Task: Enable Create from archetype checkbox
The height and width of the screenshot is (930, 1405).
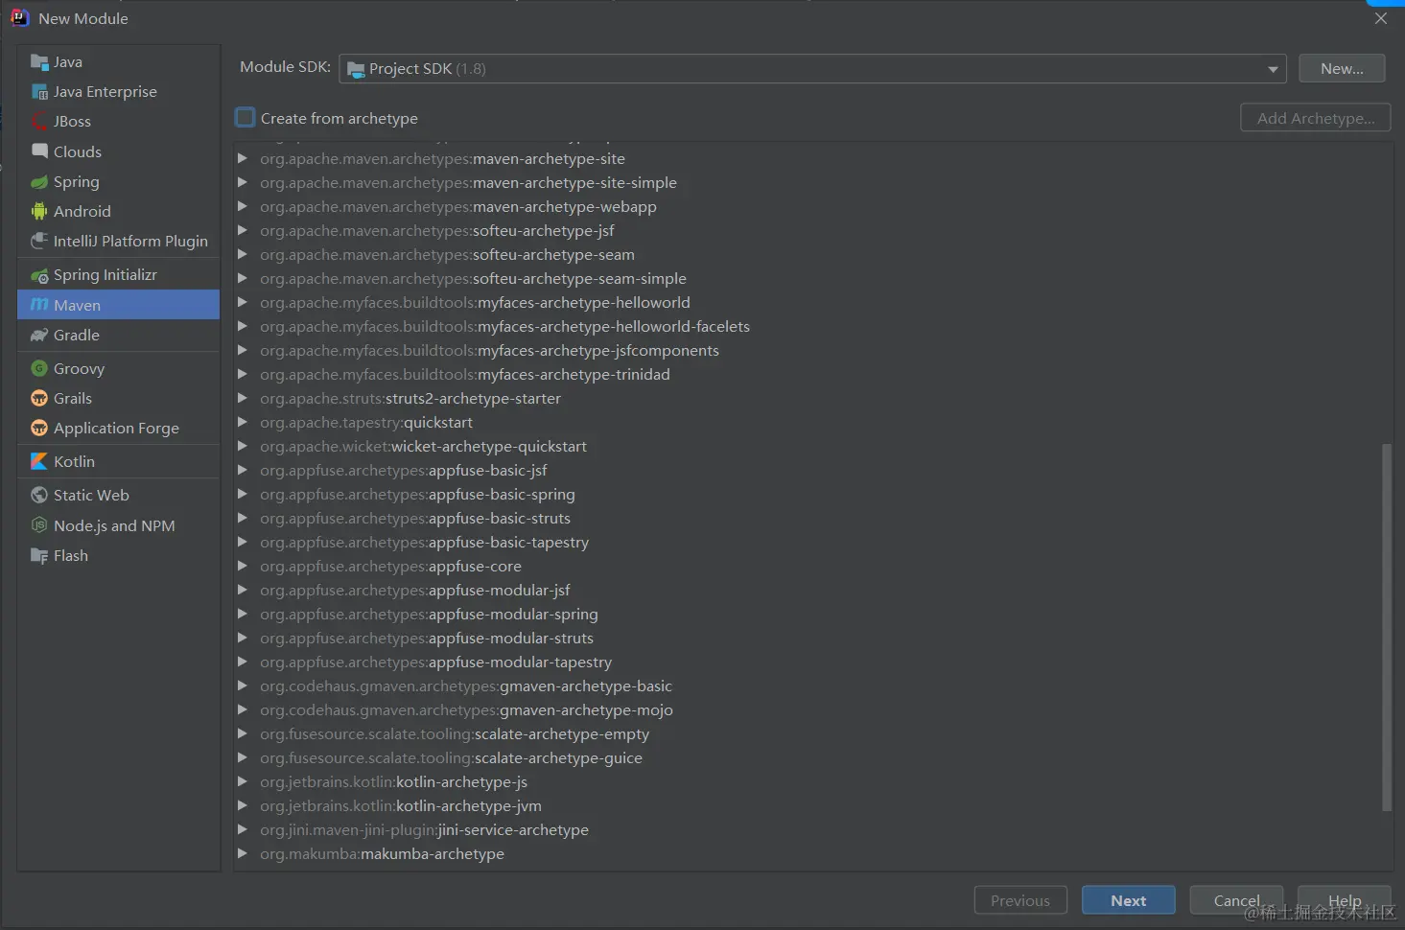Action: [x=246, y=118]
